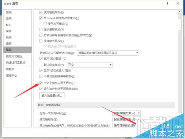Click the 输入法设置 button
Image resolution: width=185 pixels, height=139 pixels.
pyautogui.click(x=52, y=95)
